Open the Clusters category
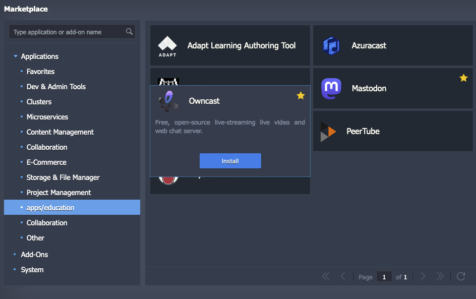 (x=39, y=102)
